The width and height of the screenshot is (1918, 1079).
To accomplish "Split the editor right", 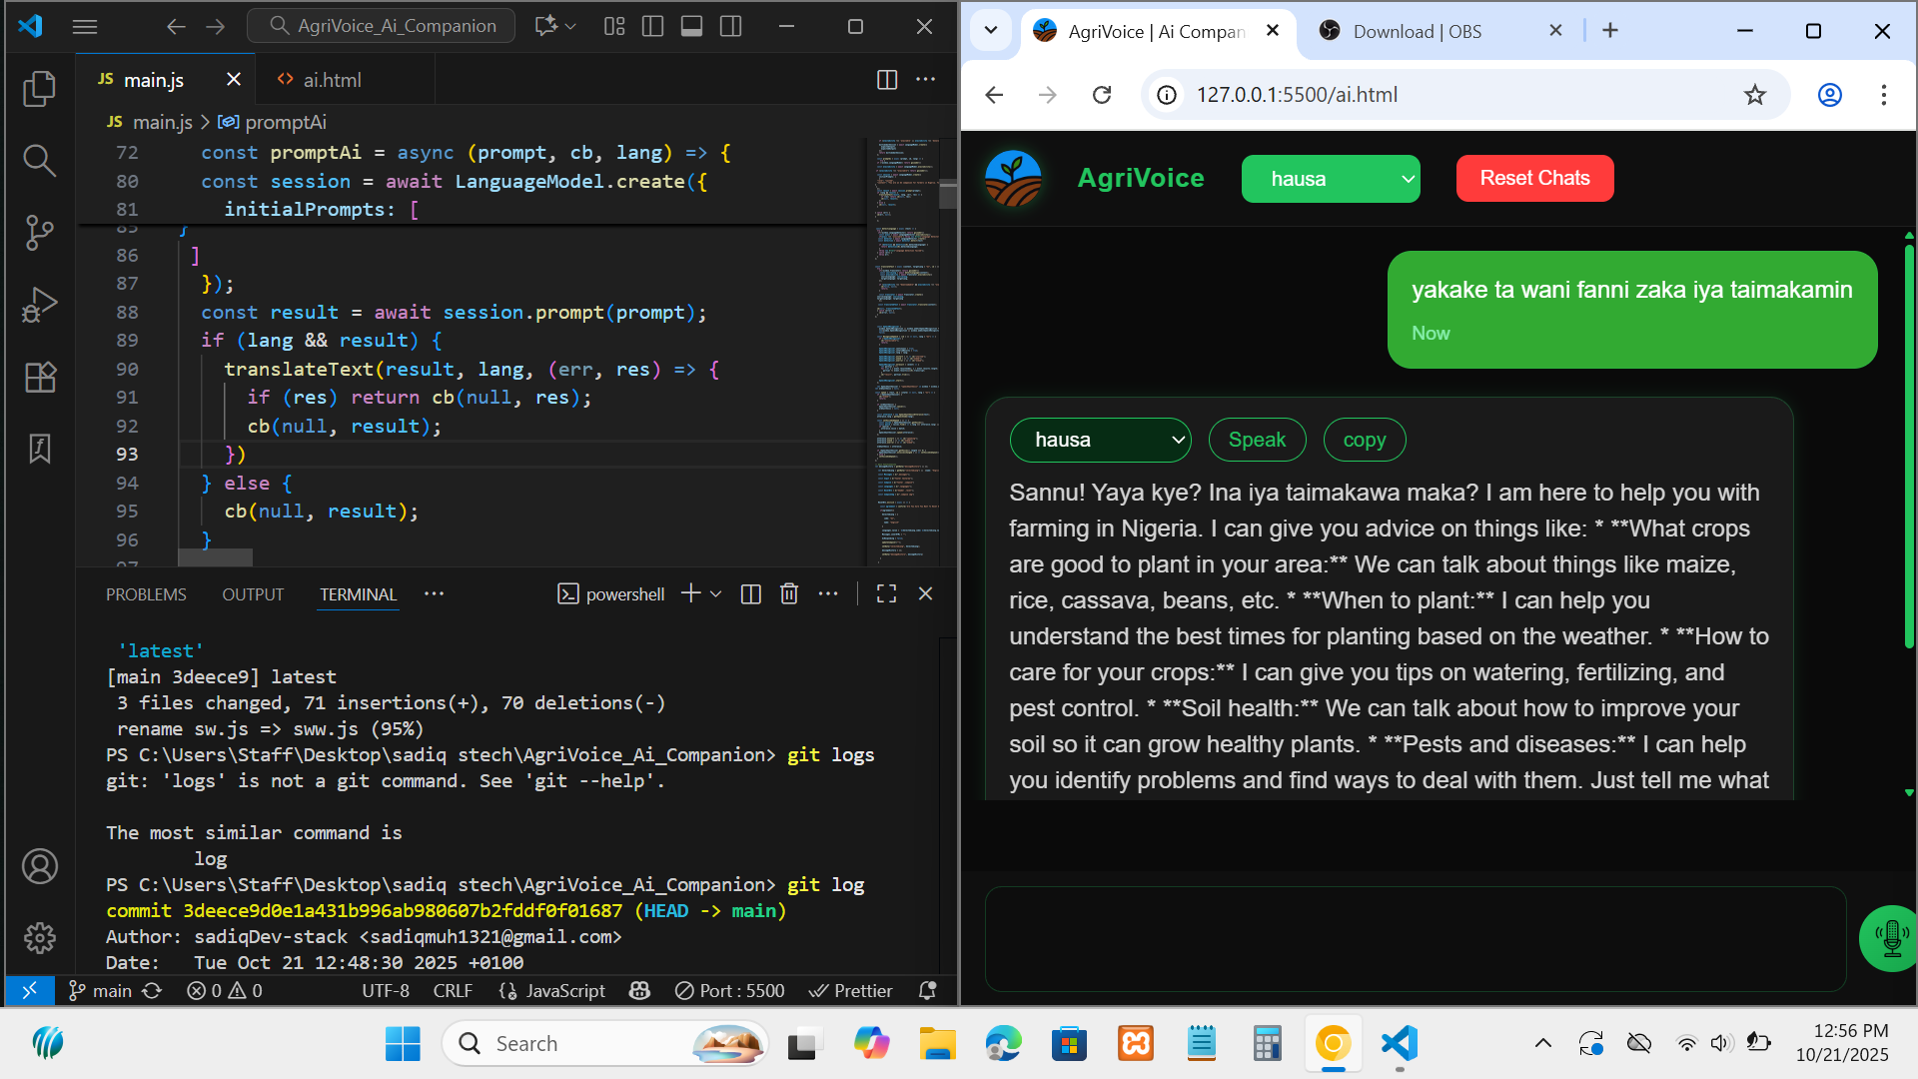I will [x=886, y=80].
